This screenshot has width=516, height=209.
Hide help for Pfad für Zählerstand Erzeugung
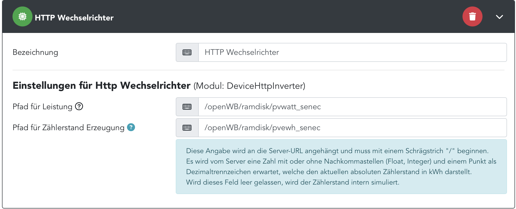131,127
